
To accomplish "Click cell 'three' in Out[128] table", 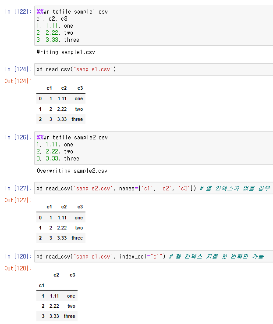I will (x=69, y=317).
